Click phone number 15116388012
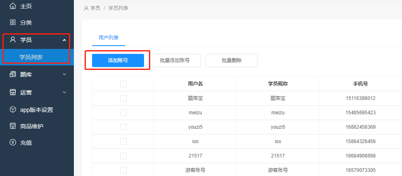Viewport: 402px width, 176px height. coord(360,98)
